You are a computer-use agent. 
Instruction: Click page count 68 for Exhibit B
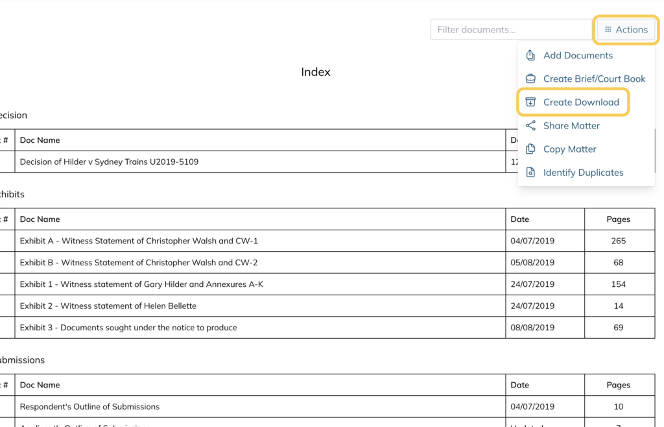click(618, 263)
